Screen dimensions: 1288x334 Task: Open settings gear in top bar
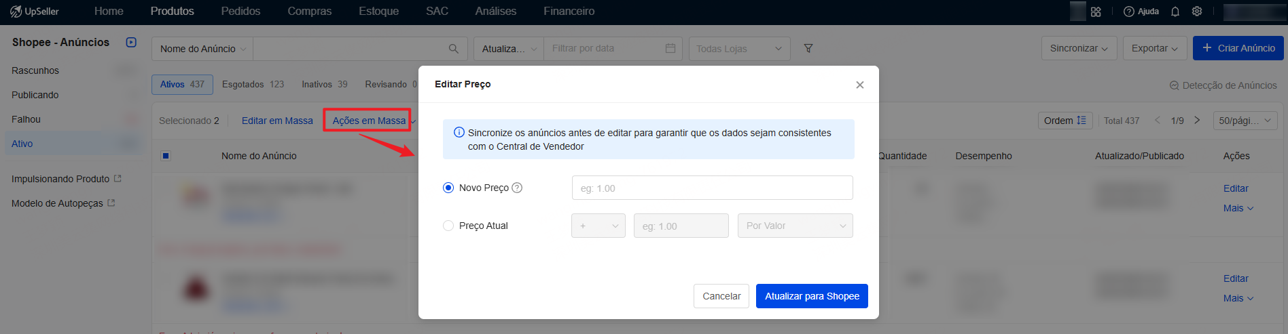(x=1197, y=12)
